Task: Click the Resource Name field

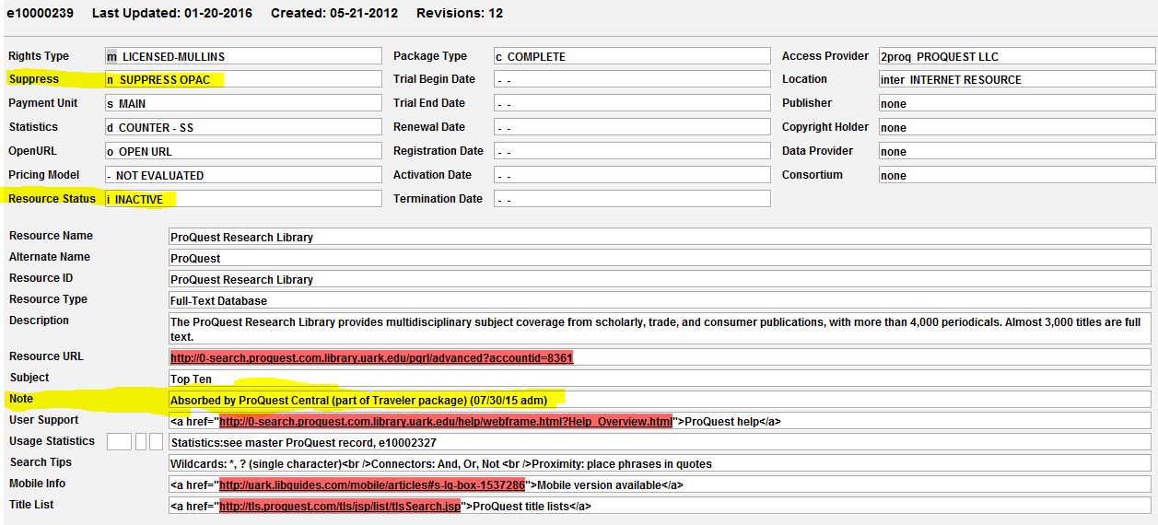Action: (660, 237)
